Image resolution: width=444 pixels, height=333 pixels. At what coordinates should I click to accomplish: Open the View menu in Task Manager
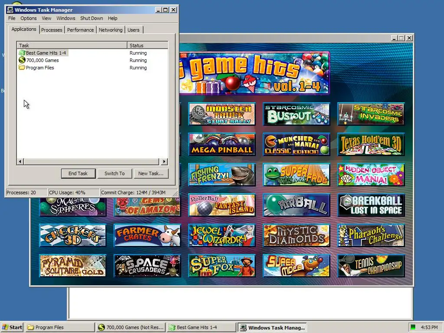[46, 18]
